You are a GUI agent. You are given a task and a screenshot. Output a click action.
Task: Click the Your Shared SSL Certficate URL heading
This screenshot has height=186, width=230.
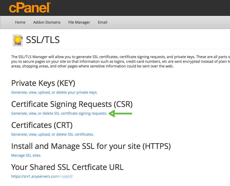pyautogui.click(x=67, y=167)
